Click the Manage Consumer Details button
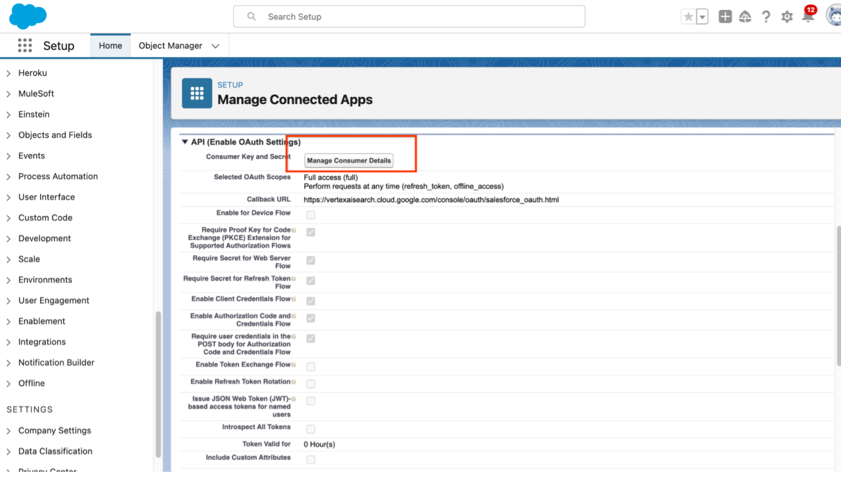The image size is (841, 477). [348, 160]
